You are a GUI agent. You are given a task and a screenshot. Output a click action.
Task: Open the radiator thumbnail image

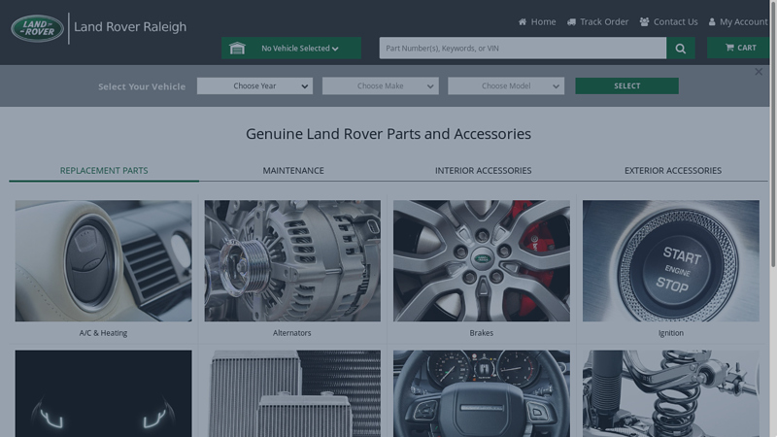tap(292, 394)
